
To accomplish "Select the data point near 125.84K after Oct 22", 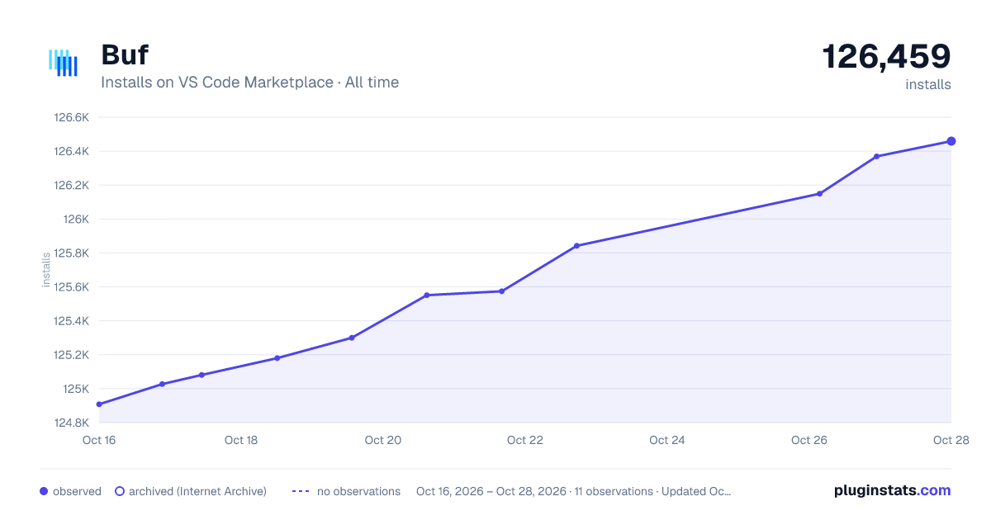I will tap(576, 246).
